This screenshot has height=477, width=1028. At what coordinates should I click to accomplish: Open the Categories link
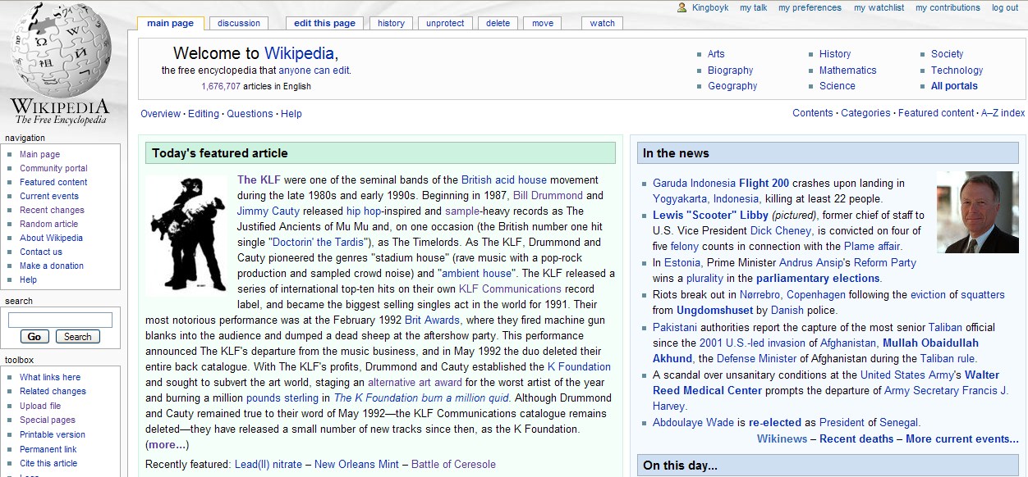[865, 113]
